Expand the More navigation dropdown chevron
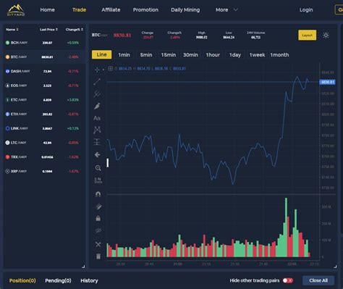Image resolution: width=343 pixels, height=289 pixels. click(236, 9)
